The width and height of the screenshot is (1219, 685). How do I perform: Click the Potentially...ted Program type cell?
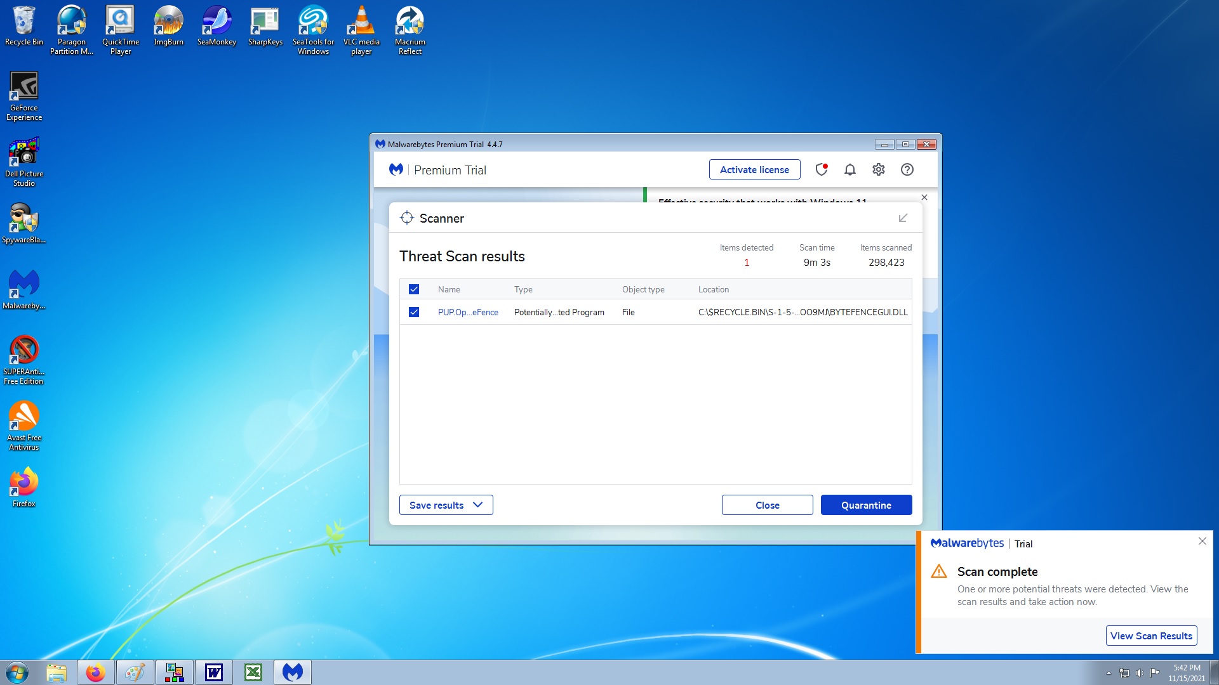[x=559, y=312]
